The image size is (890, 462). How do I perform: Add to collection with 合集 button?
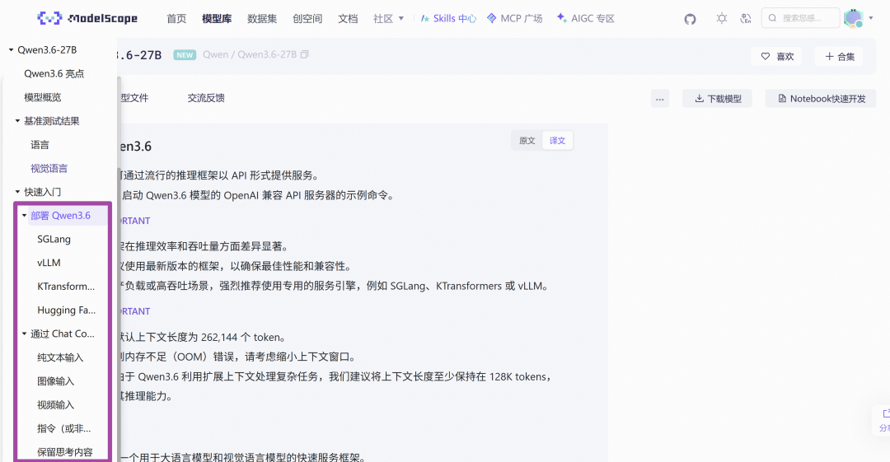(840, 56)
